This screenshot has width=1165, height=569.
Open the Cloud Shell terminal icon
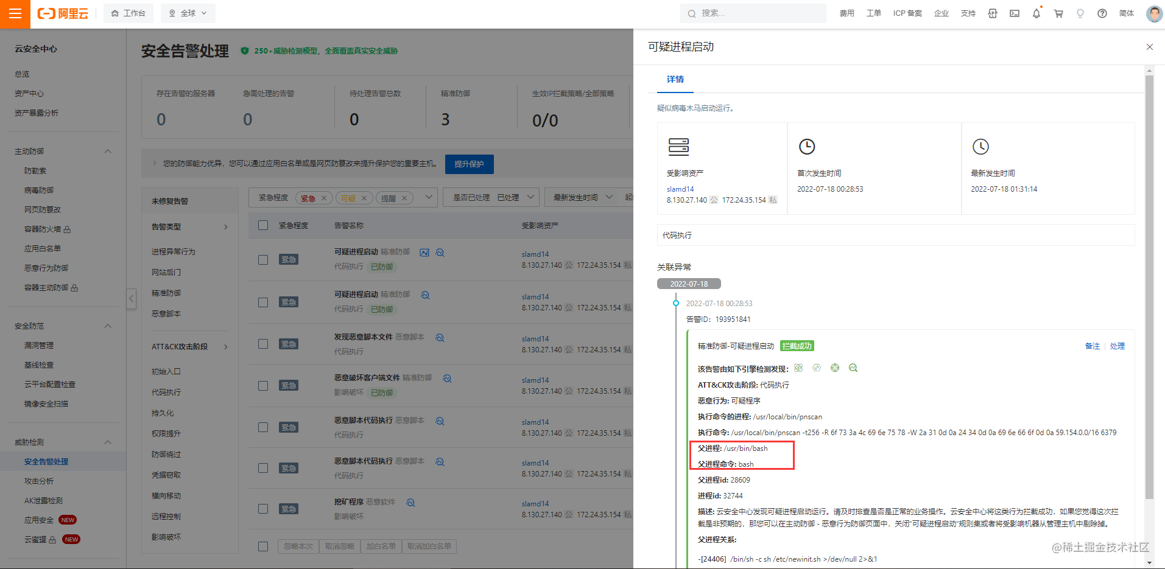click(x=1015, y=13)
